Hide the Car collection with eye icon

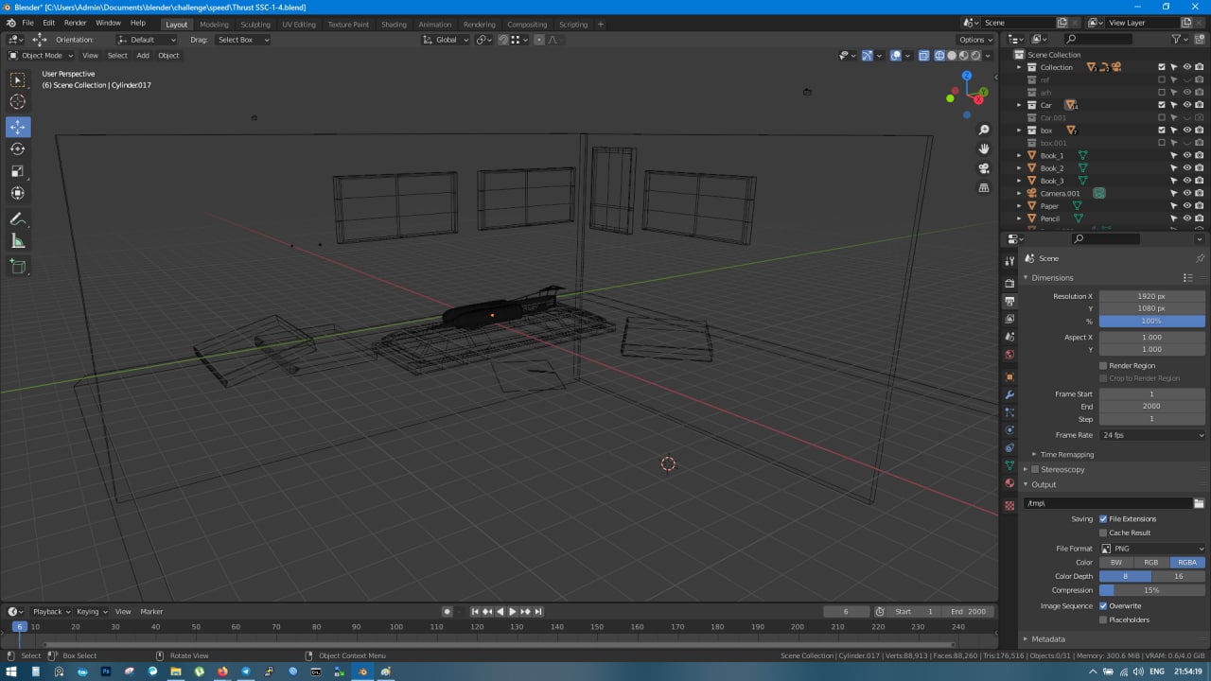pos(1186,105)
